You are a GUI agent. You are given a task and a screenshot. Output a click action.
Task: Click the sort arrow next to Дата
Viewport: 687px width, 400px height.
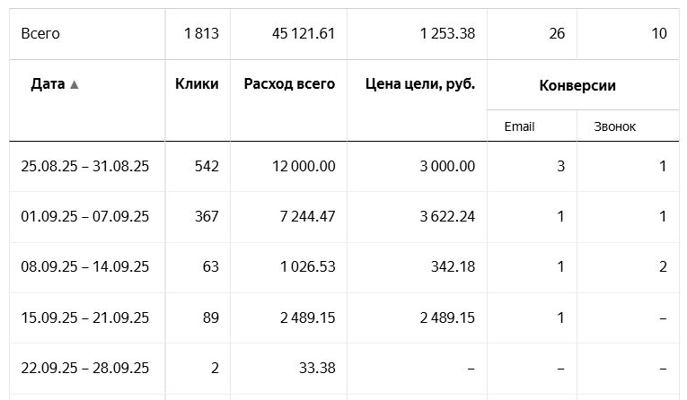(74, 84)
